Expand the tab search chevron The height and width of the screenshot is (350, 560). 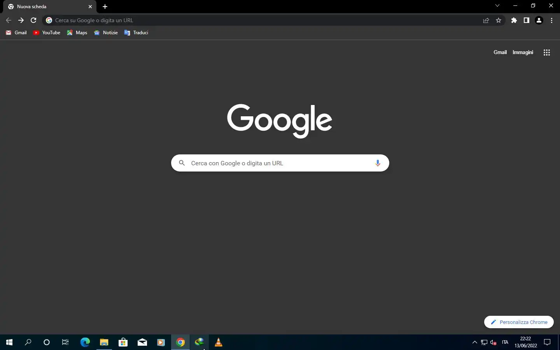(x=497, y=6)
